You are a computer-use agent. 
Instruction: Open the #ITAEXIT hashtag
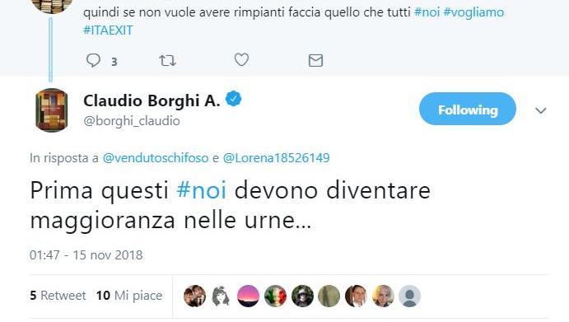pos(108,30)
